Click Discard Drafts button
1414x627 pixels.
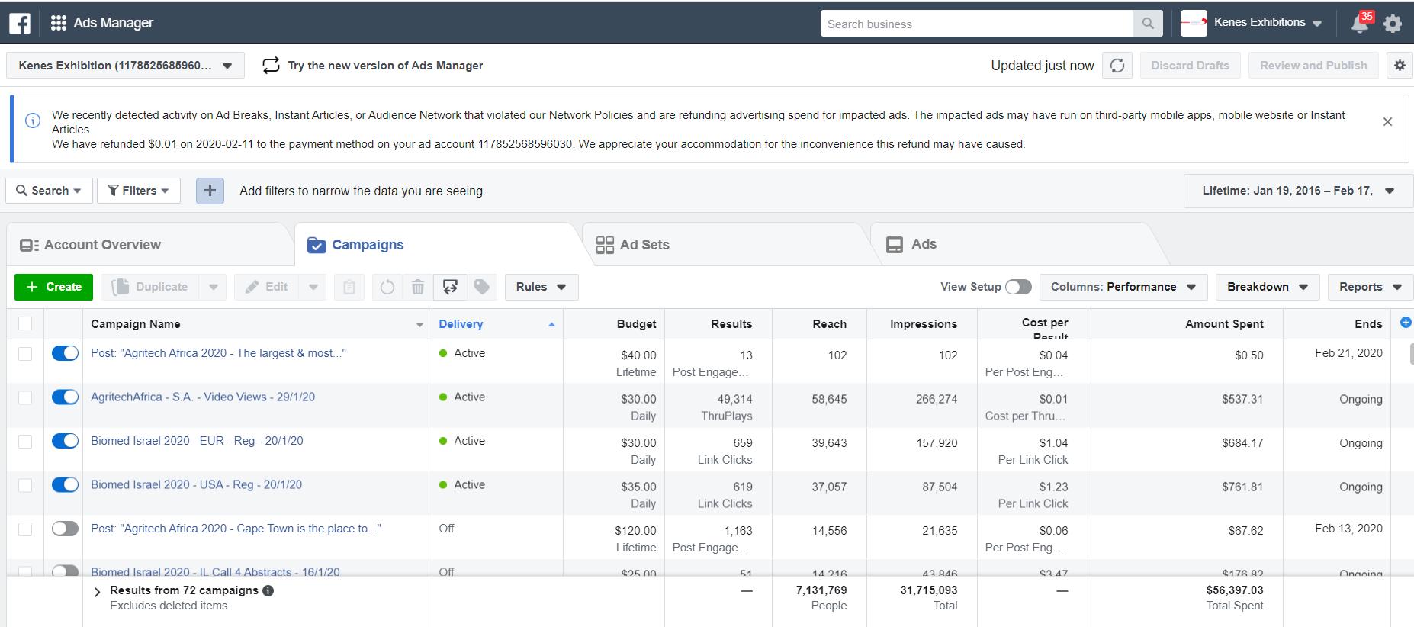[1190, 66]
